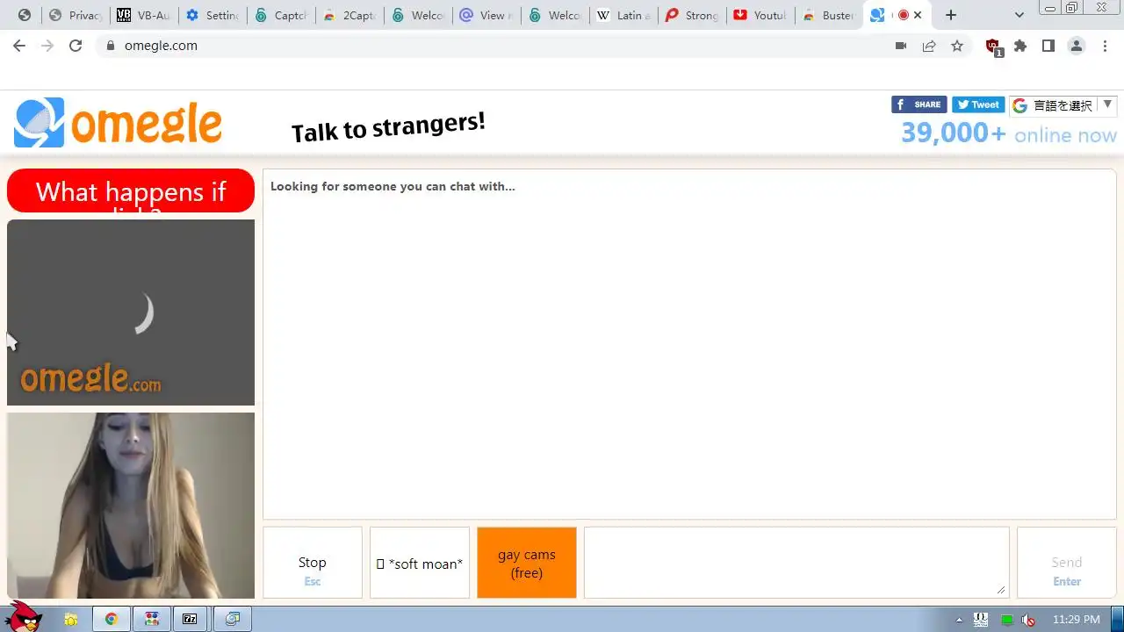This screenshot has width=1124, height=632.
Task: Expand the tab search chevron
Action: click(x=1019, y=15)
